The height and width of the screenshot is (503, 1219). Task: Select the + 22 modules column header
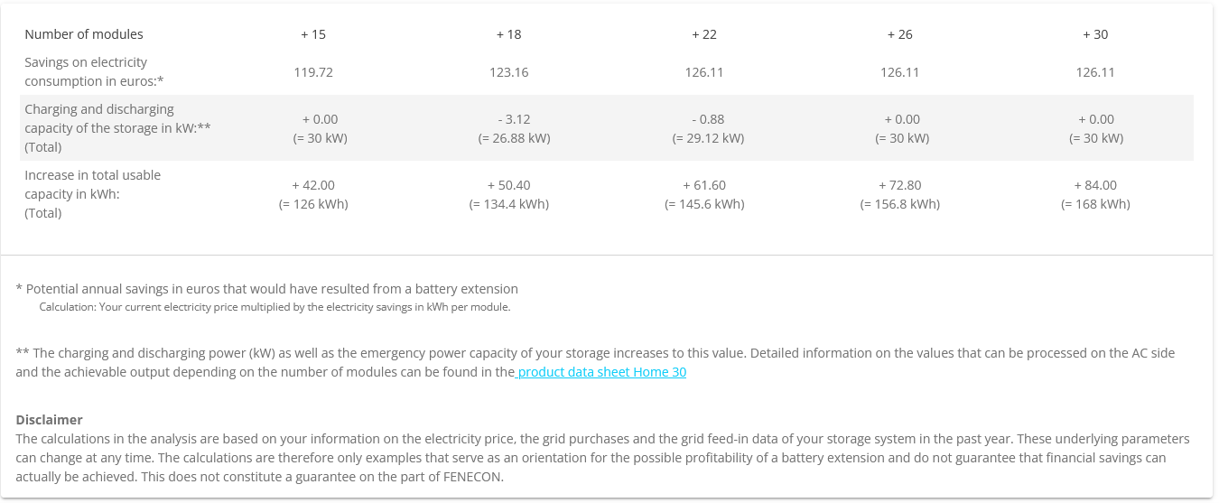(704, 34)
